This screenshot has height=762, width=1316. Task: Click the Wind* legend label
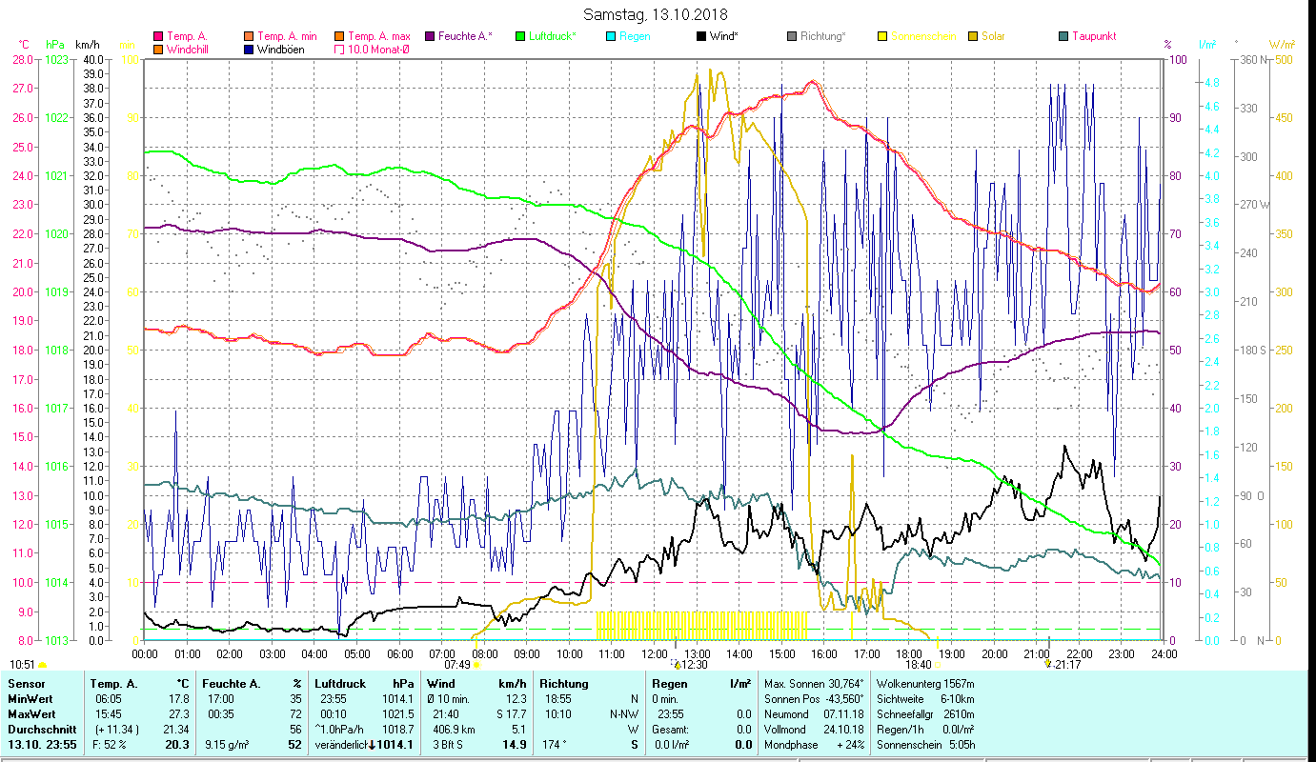click(724, 37)
